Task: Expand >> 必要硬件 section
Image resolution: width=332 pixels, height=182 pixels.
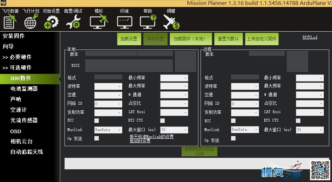Action: 17,57
